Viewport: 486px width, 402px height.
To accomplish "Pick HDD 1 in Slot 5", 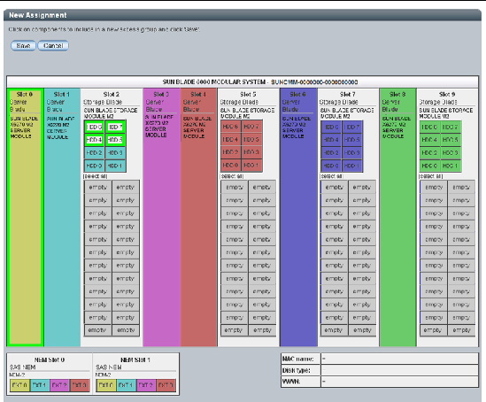I will [x=251, y=166].
